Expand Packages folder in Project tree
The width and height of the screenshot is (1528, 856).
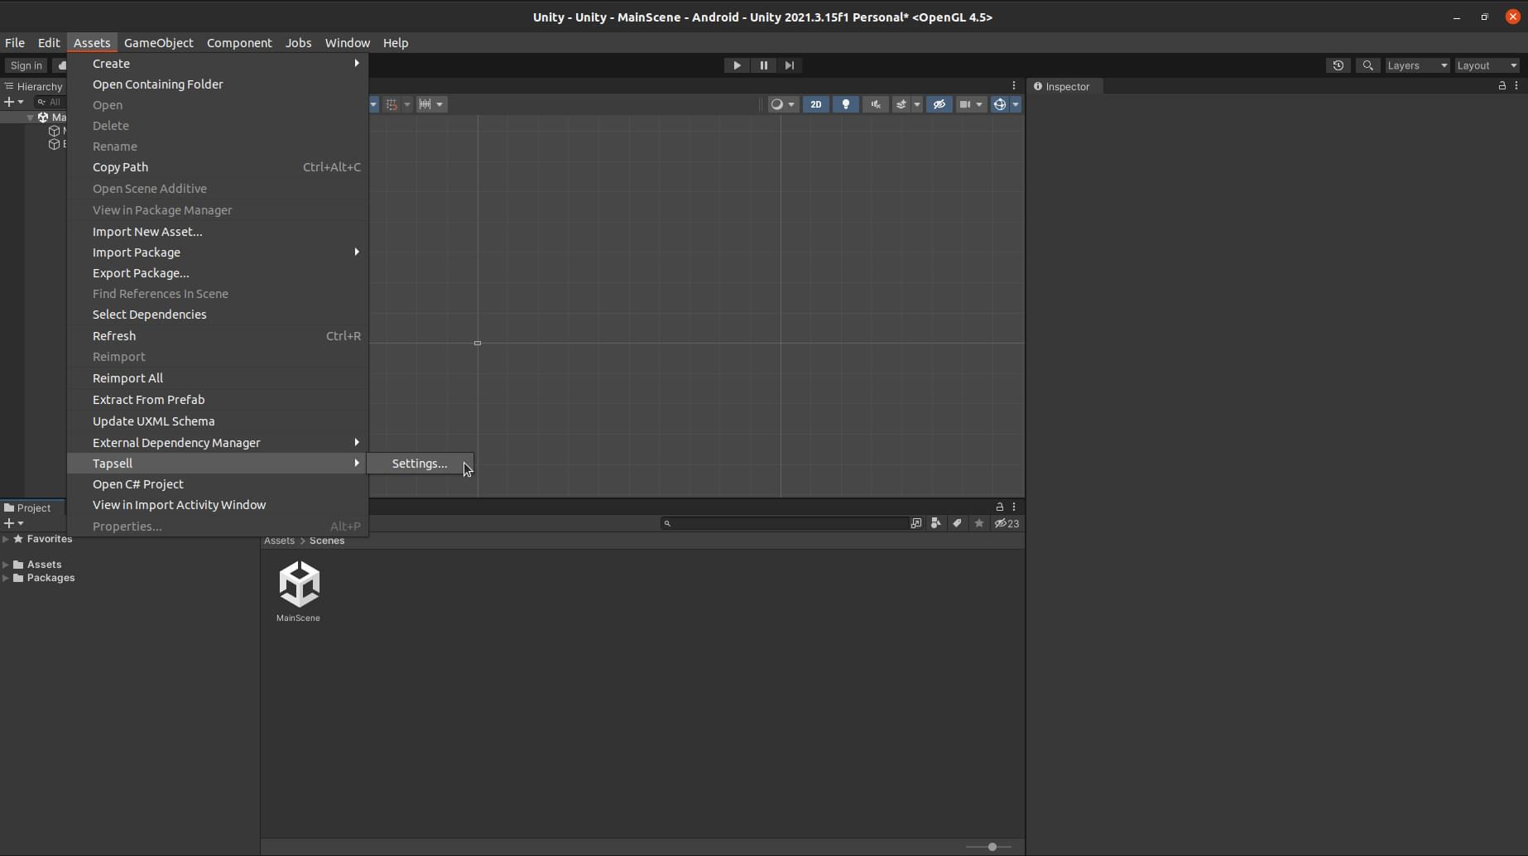[6, 578]
